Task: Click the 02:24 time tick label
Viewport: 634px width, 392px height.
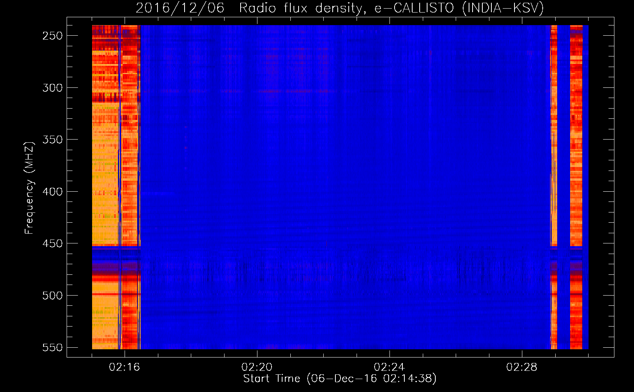Action: [x=389, y=367]
